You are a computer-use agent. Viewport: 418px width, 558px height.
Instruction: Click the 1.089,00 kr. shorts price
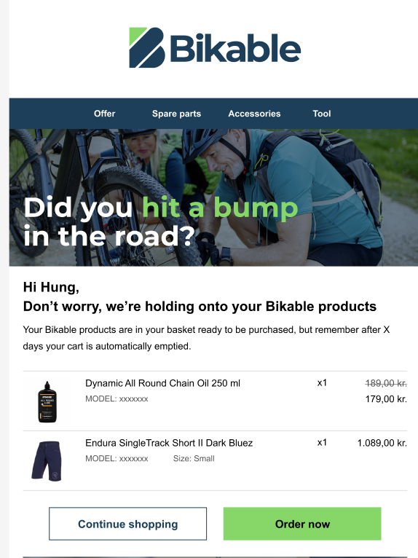[x=382, y=443]
